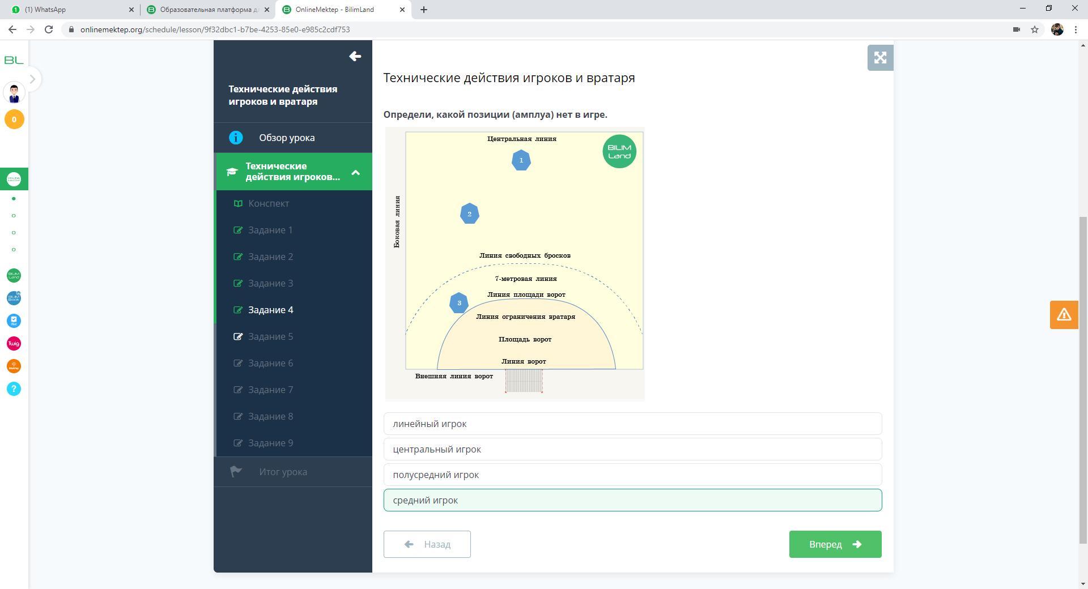Click player marker 1 on the field diagram
Screen dimensions: 1088x589
521,160
